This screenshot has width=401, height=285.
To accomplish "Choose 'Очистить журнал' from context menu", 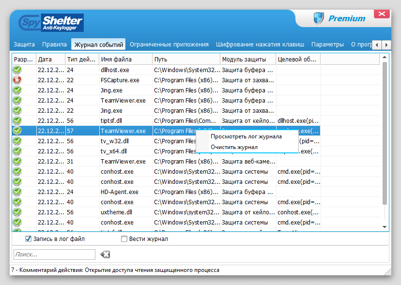I will pos(234,147).
